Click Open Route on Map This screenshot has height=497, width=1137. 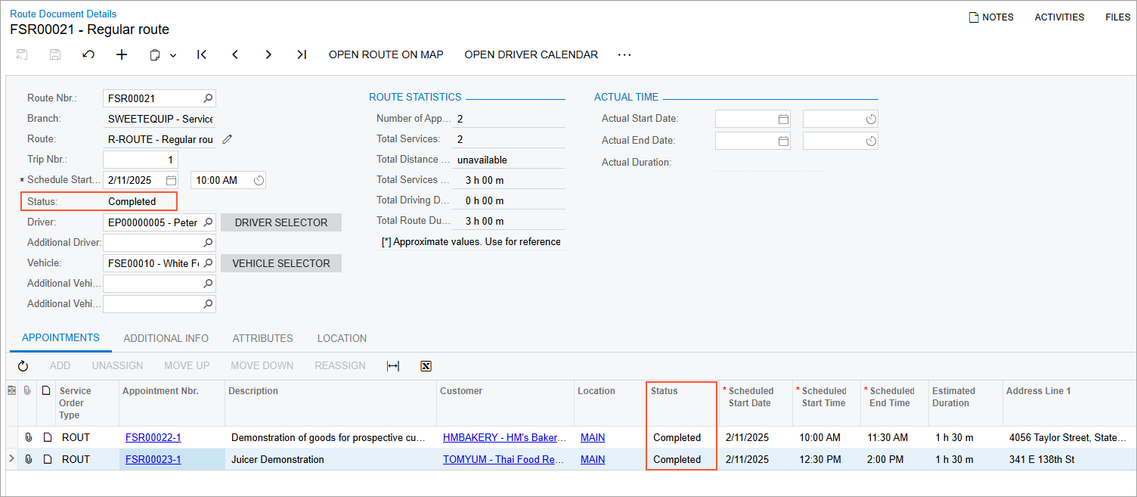pos(386,54)
